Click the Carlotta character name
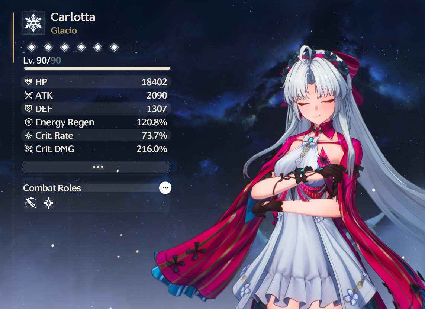This screenshot has height=309, width=425. point(73,17)
